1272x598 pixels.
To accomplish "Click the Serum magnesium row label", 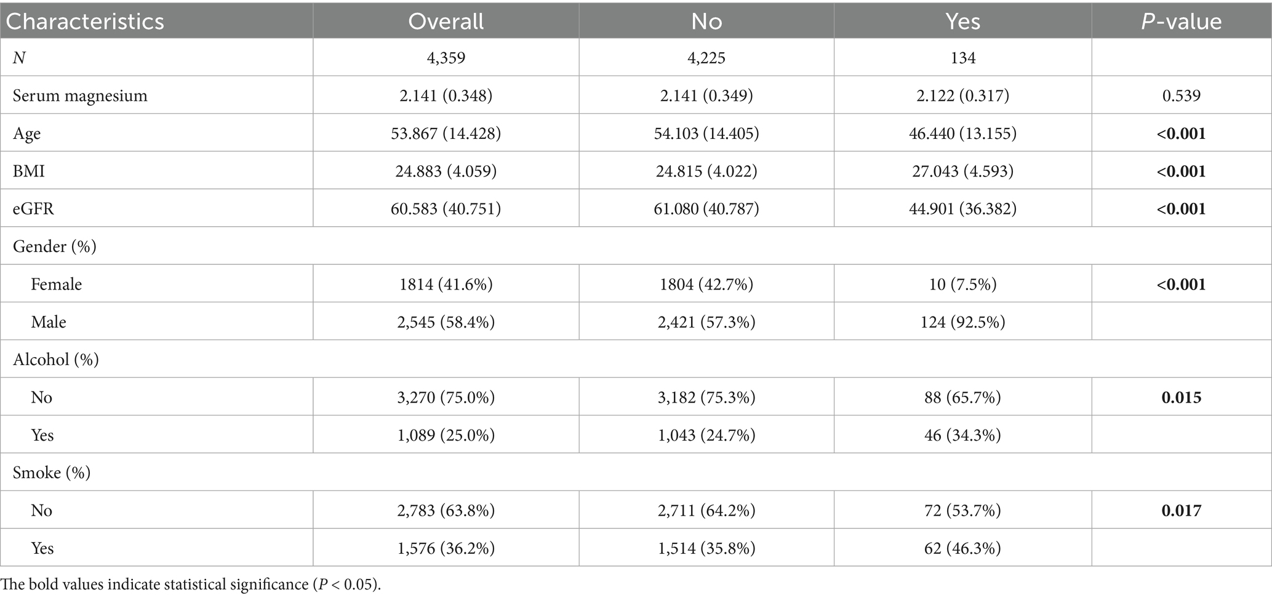I will 80,96.
